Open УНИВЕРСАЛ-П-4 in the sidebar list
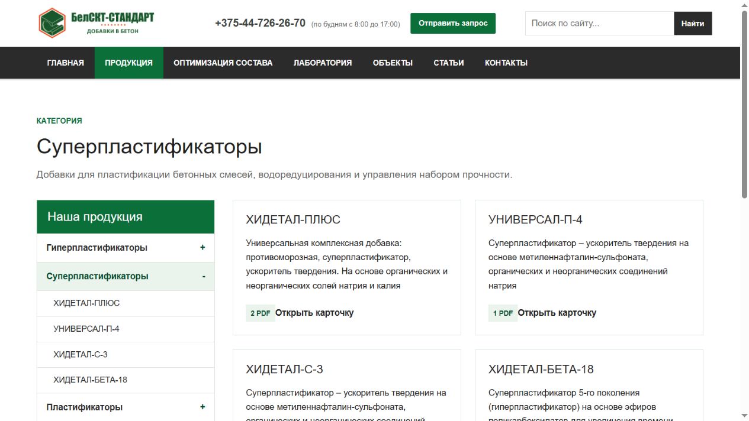The width and height of the screenshot is (749, 421). [126, 329]
